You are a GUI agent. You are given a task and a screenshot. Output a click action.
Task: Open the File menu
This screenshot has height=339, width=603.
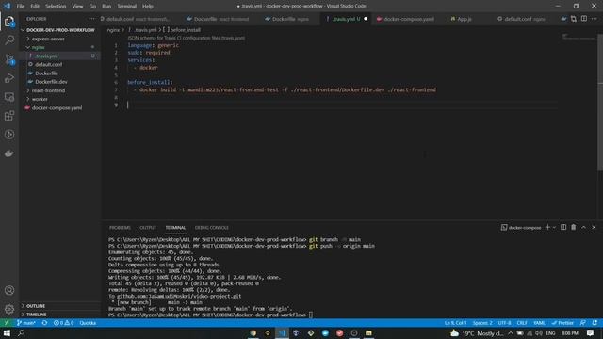(x=21, y=7)
